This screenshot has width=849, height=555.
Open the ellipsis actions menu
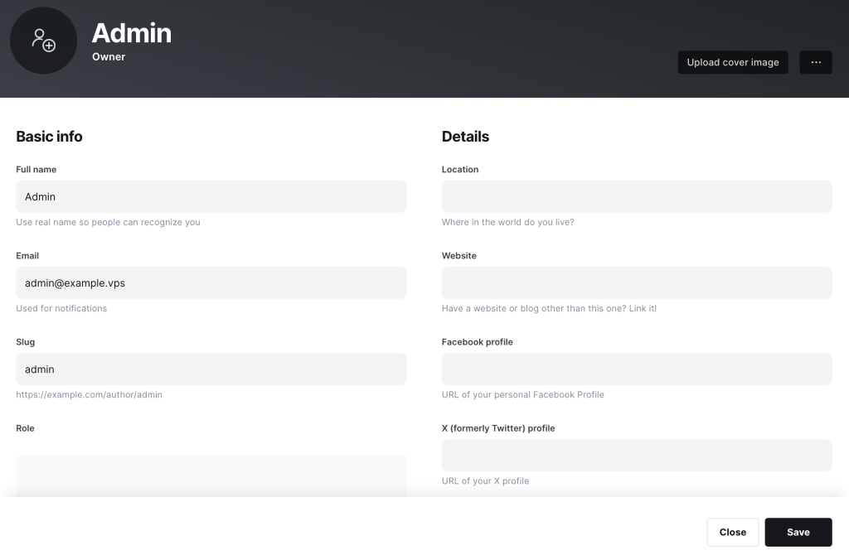pos(815,62)
